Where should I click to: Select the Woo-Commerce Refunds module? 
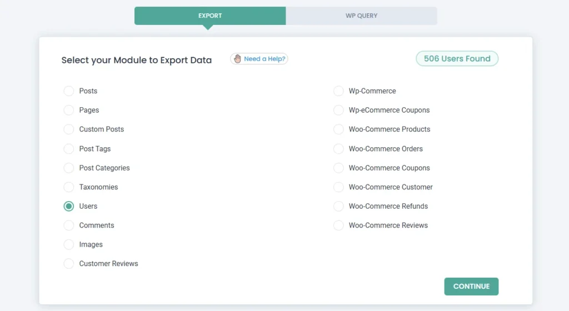(x=338, y=206)
